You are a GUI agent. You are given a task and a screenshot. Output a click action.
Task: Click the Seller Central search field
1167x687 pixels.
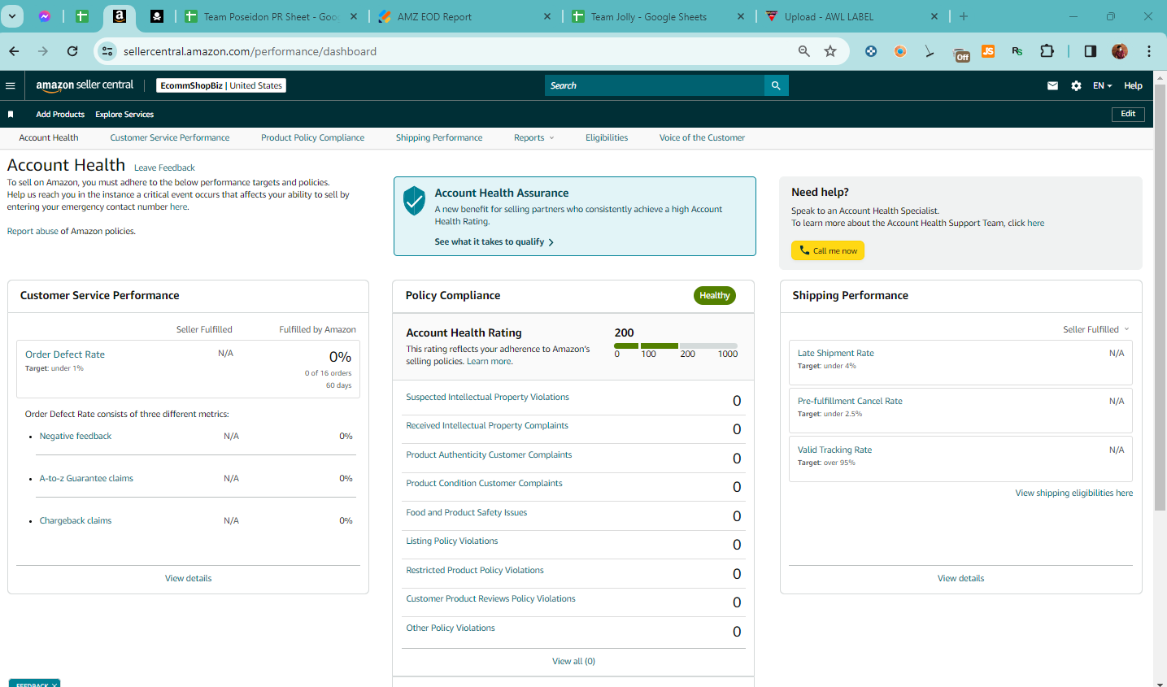click(x=655, y=85)
